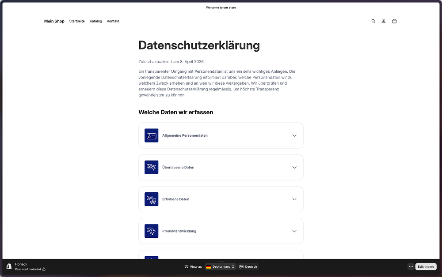The width and height of the screenshot is (442, 277).
Task: Click the Produktentwicklung icon
Action: (151, 231)
